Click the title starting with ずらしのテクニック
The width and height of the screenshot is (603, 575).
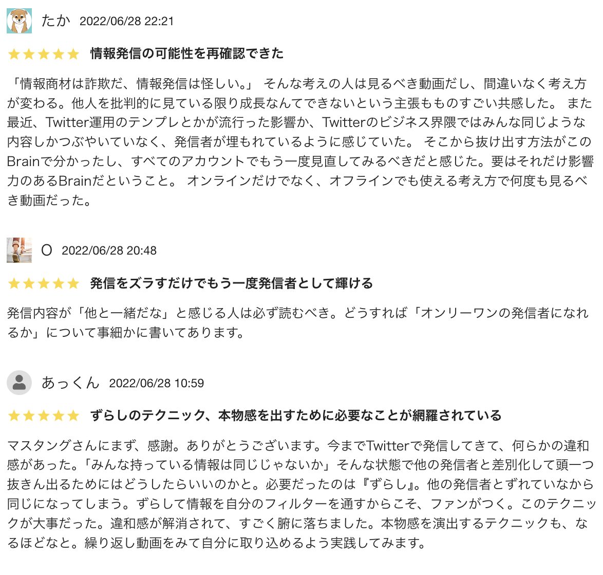(x=296, y=416)
